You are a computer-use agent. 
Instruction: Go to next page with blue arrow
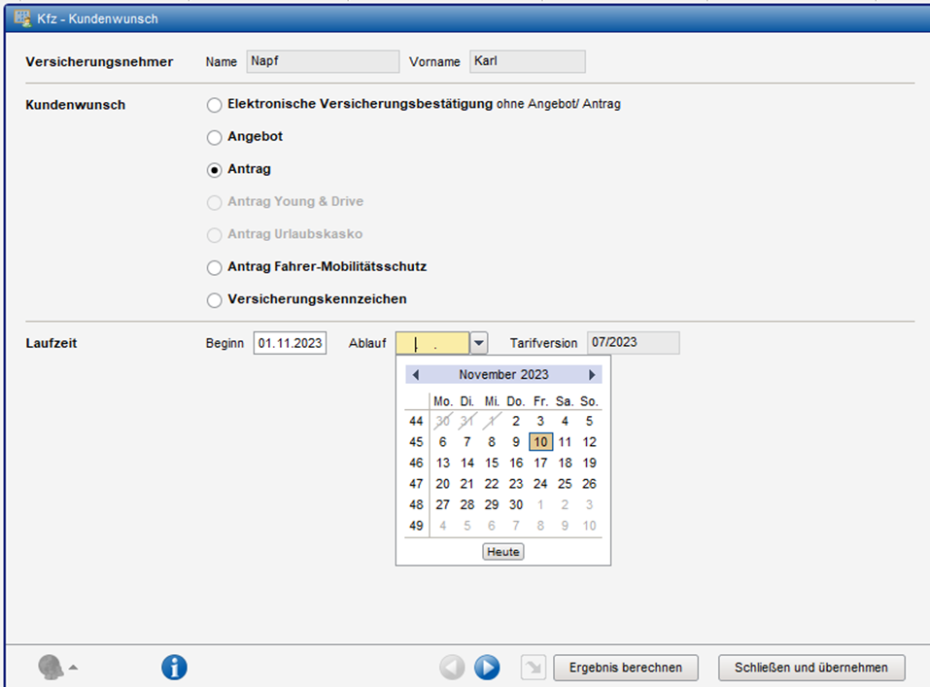(487, 668)
